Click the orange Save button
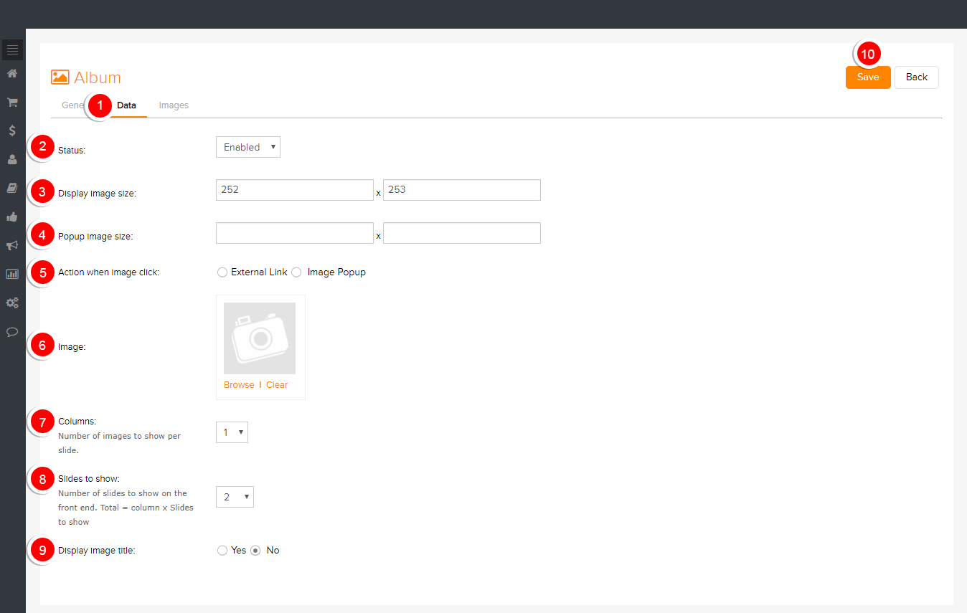Viewport: 967px width, 613px height. pyautogui.click(x=868, y=77)
